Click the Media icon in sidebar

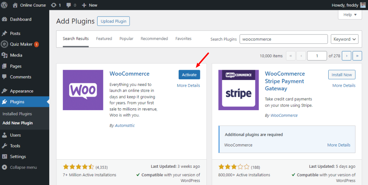[x=4, y=55]
